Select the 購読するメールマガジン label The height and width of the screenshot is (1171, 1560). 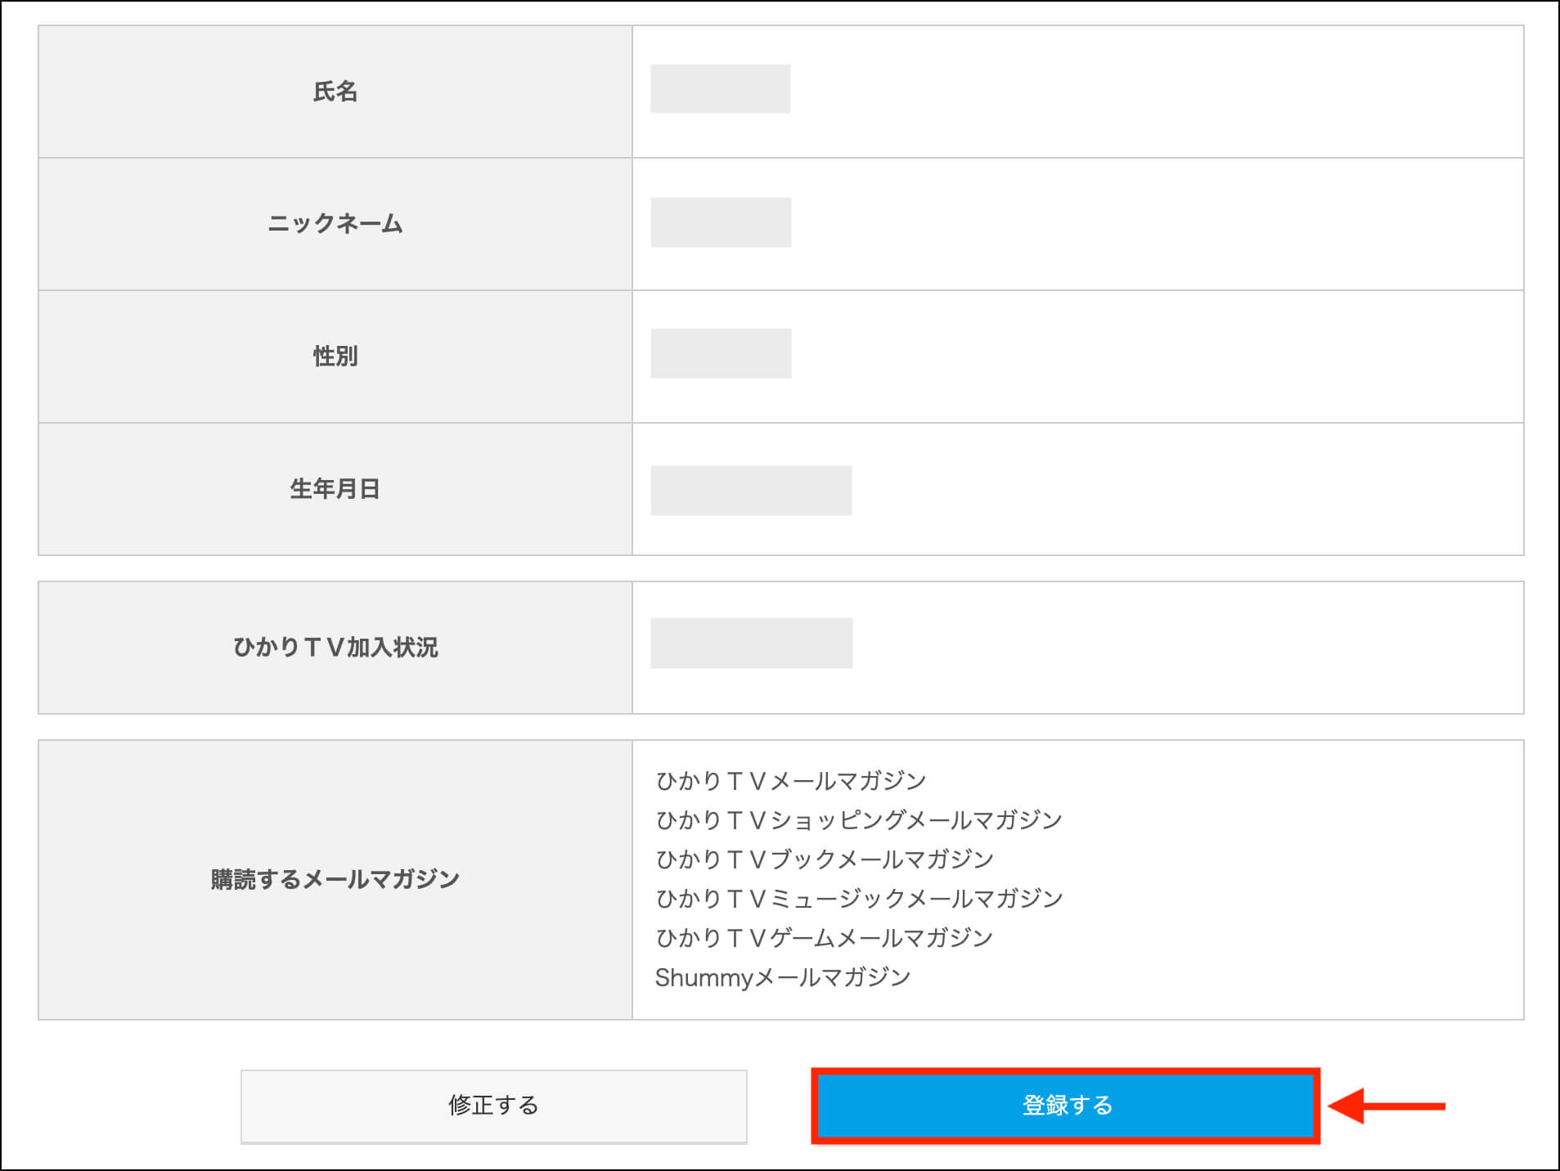(x=335, y=880)
